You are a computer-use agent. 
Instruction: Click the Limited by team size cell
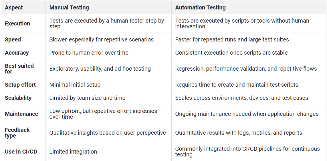(x=87, y=98)
